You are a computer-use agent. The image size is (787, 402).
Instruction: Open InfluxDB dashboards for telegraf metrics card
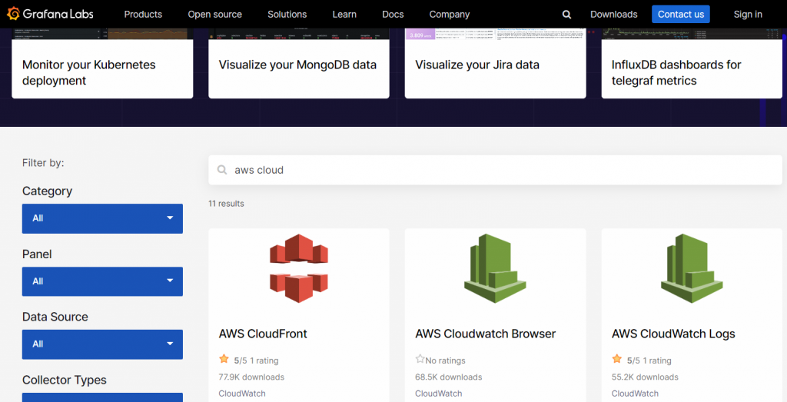tap(692, 63)
